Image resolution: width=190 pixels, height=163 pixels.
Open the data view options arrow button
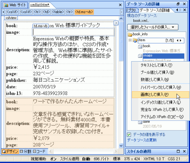116,23
